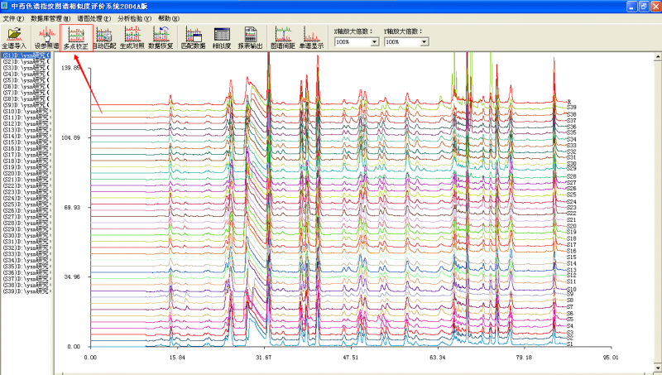Select the (S37) sample row in list
This screenshot has height=375, width=662.
[x=26, y=279]
